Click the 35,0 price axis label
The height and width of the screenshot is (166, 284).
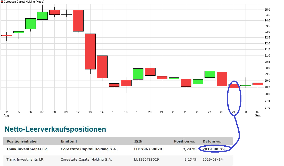click(x=267, y=10)
